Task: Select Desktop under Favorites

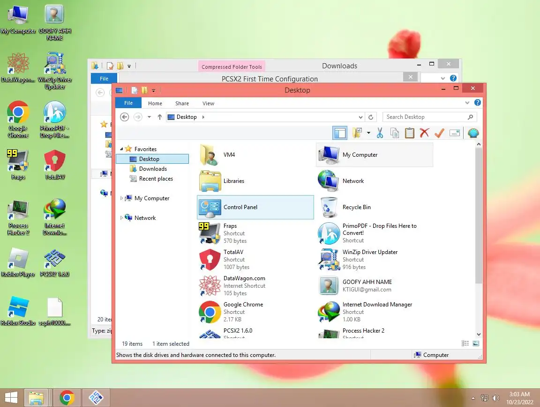Action: pos(152,159)
